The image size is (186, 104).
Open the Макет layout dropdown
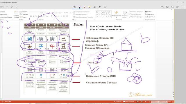[23, 12]
